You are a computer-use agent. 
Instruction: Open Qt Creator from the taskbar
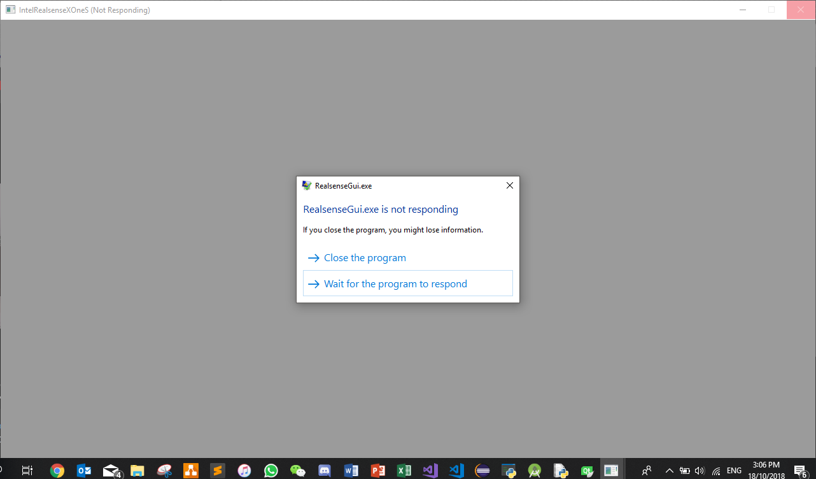(587, 470)
